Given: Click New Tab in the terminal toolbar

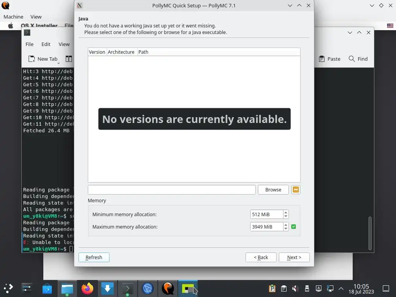Looking at the screenshot, I should point(43,59).
